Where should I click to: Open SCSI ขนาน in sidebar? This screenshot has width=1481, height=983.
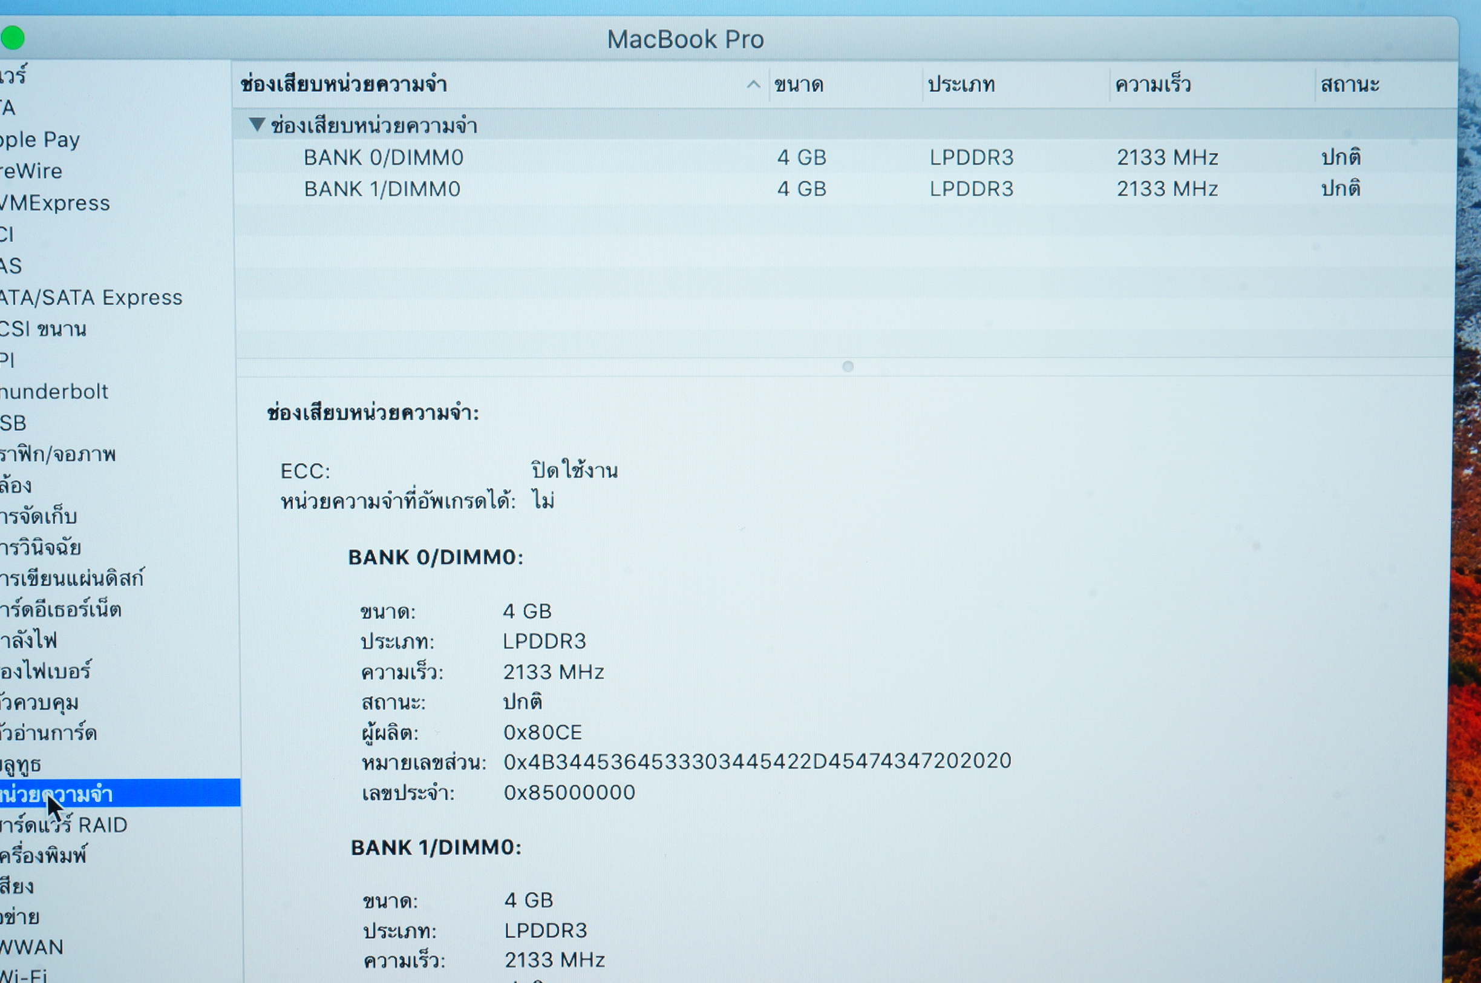pos(43,328)
